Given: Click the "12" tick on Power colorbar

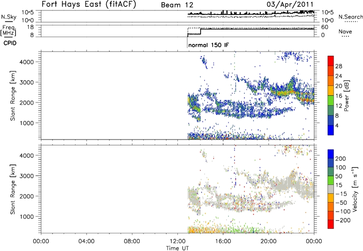Looking at the screenshot, I should point(338,106).
